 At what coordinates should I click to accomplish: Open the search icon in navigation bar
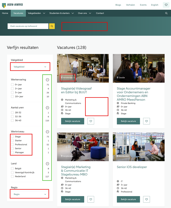166,13
